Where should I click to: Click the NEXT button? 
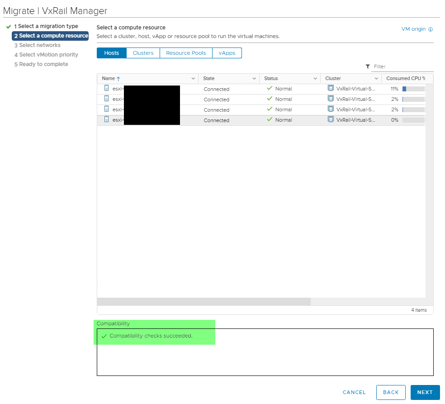(x=425, y=392)
